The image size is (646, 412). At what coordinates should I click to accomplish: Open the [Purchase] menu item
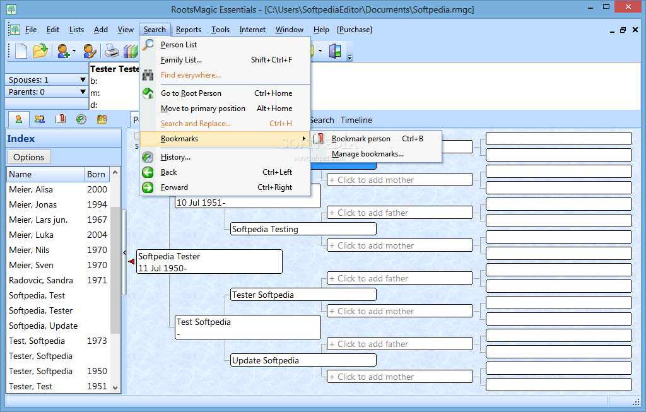[355, 30]
